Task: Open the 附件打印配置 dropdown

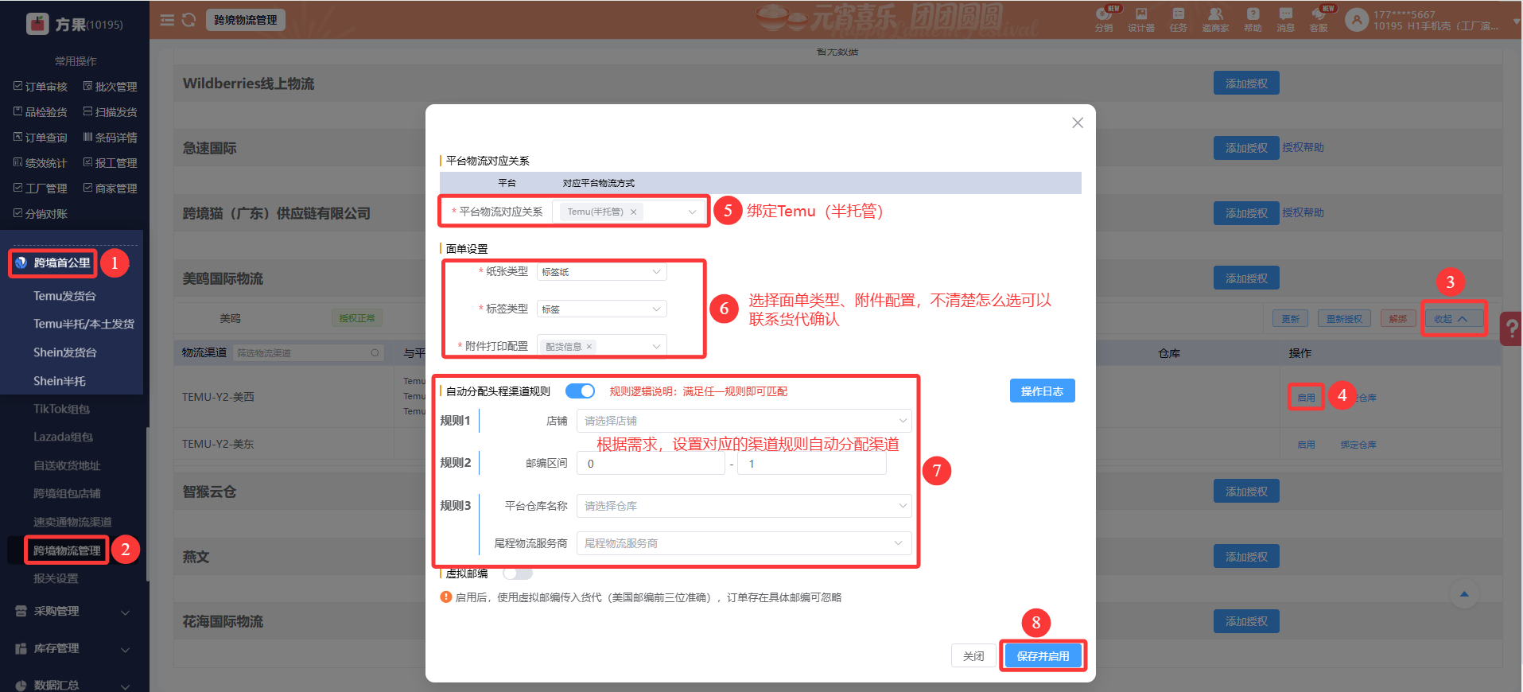Action: (602, 346)
